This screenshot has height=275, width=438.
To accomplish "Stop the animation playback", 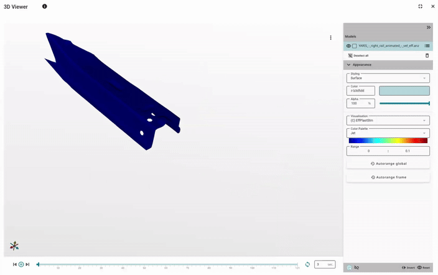I will (x=21, y=264).
